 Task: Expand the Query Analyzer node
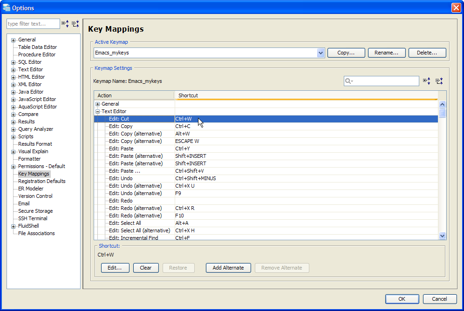[x=14, y=129]
